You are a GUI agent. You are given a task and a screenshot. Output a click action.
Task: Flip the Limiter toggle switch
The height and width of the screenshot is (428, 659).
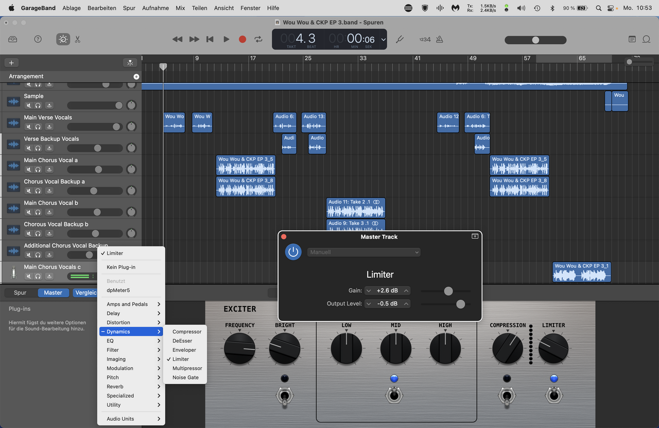(x=554, y=395)
